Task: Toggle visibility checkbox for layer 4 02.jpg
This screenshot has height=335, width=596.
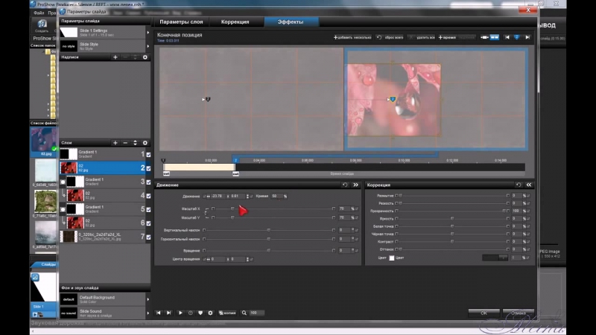Action: [x=148, y=196]
